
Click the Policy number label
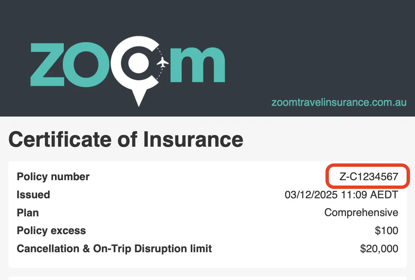53,177
